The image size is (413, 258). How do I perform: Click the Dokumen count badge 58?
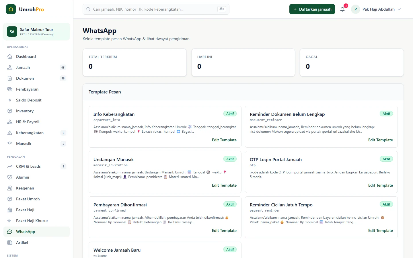click(63, 78)
